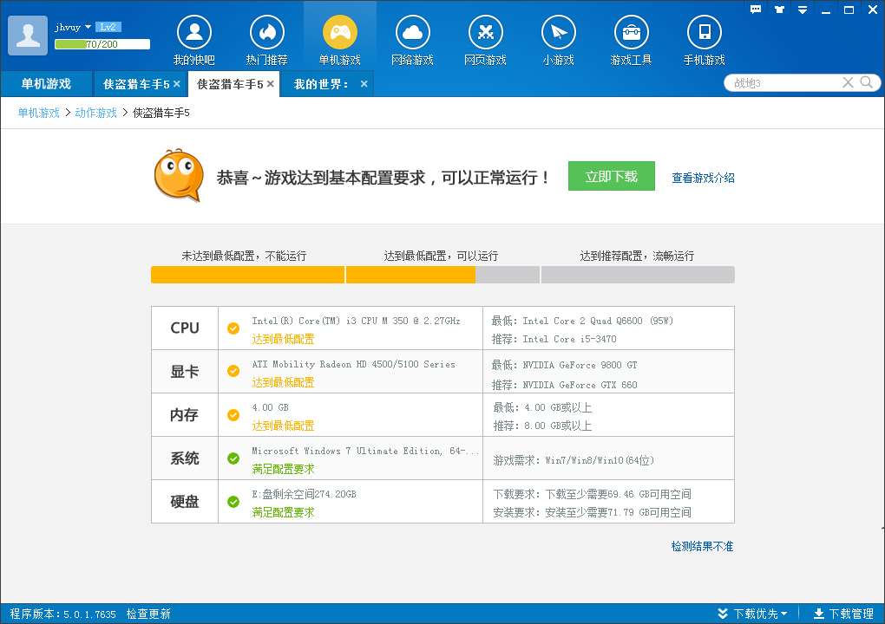The image size is (885, 624).
Task: Open 手机游戏 phone icon
Action: click(704, 33)
